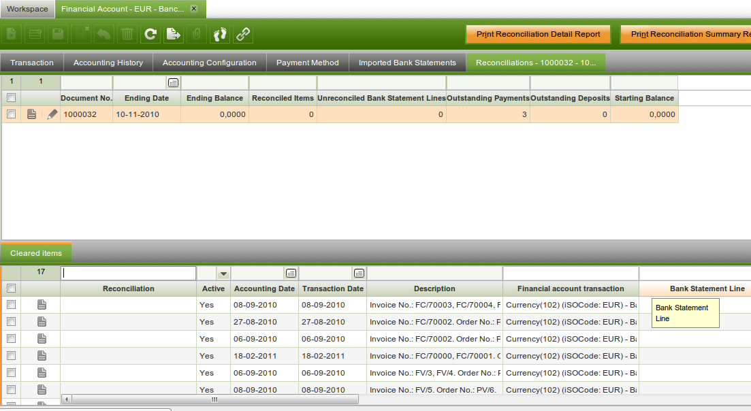Select the Cleared items tab

click(36, 253)
